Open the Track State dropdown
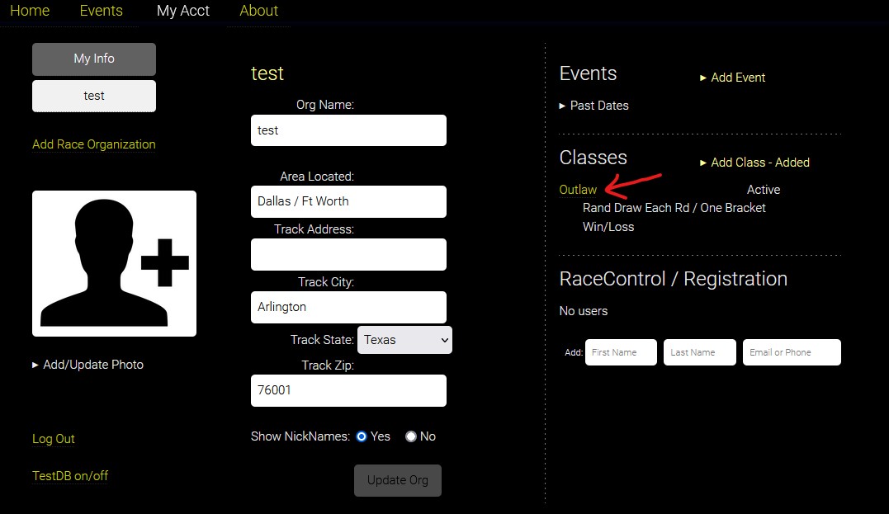 tap(404, 340)
